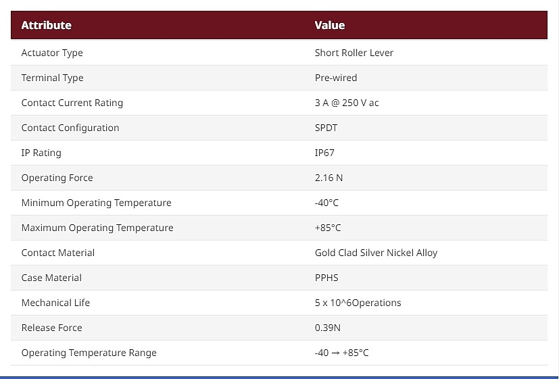Click the 0.39N release force value
Viewport: 559px width, 379px height.
tap(328, 328)
